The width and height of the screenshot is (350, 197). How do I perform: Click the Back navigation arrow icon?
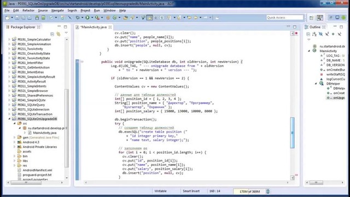tap(196, 18)
